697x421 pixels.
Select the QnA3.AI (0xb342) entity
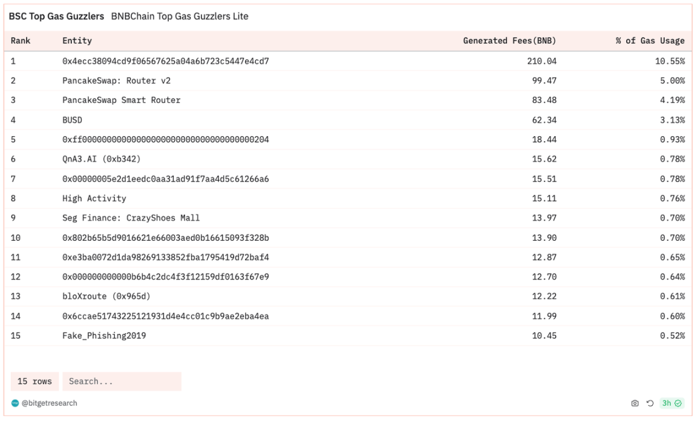pos(102,159)
